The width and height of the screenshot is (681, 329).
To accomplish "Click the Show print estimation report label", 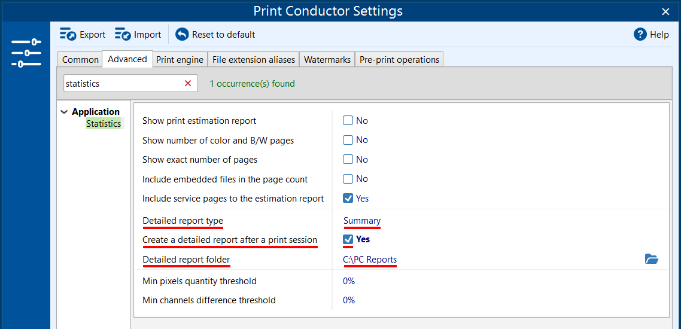I will [x=199, y=121].
